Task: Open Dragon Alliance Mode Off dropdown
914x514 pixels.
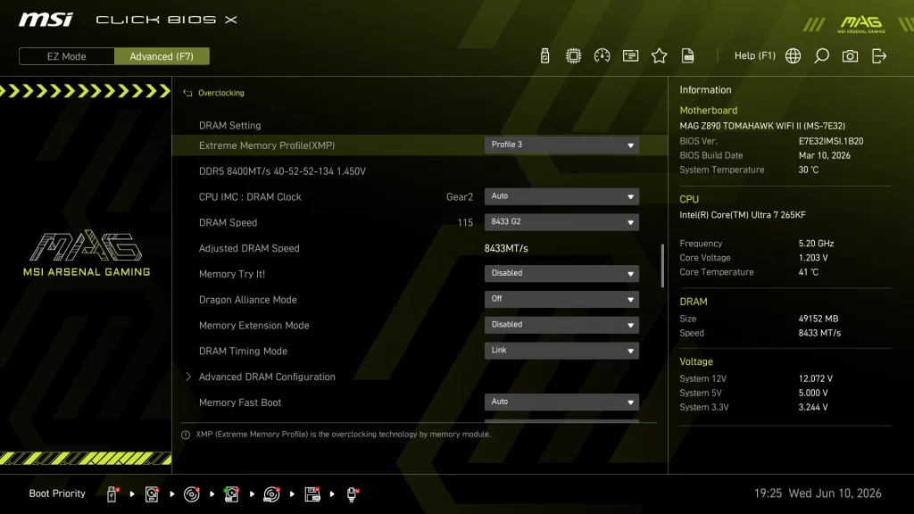Action: point(561,299)
